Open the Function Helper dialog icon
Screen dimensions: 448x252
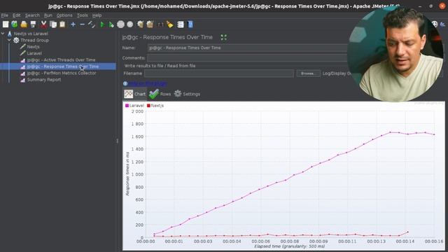tap(181, 24)
